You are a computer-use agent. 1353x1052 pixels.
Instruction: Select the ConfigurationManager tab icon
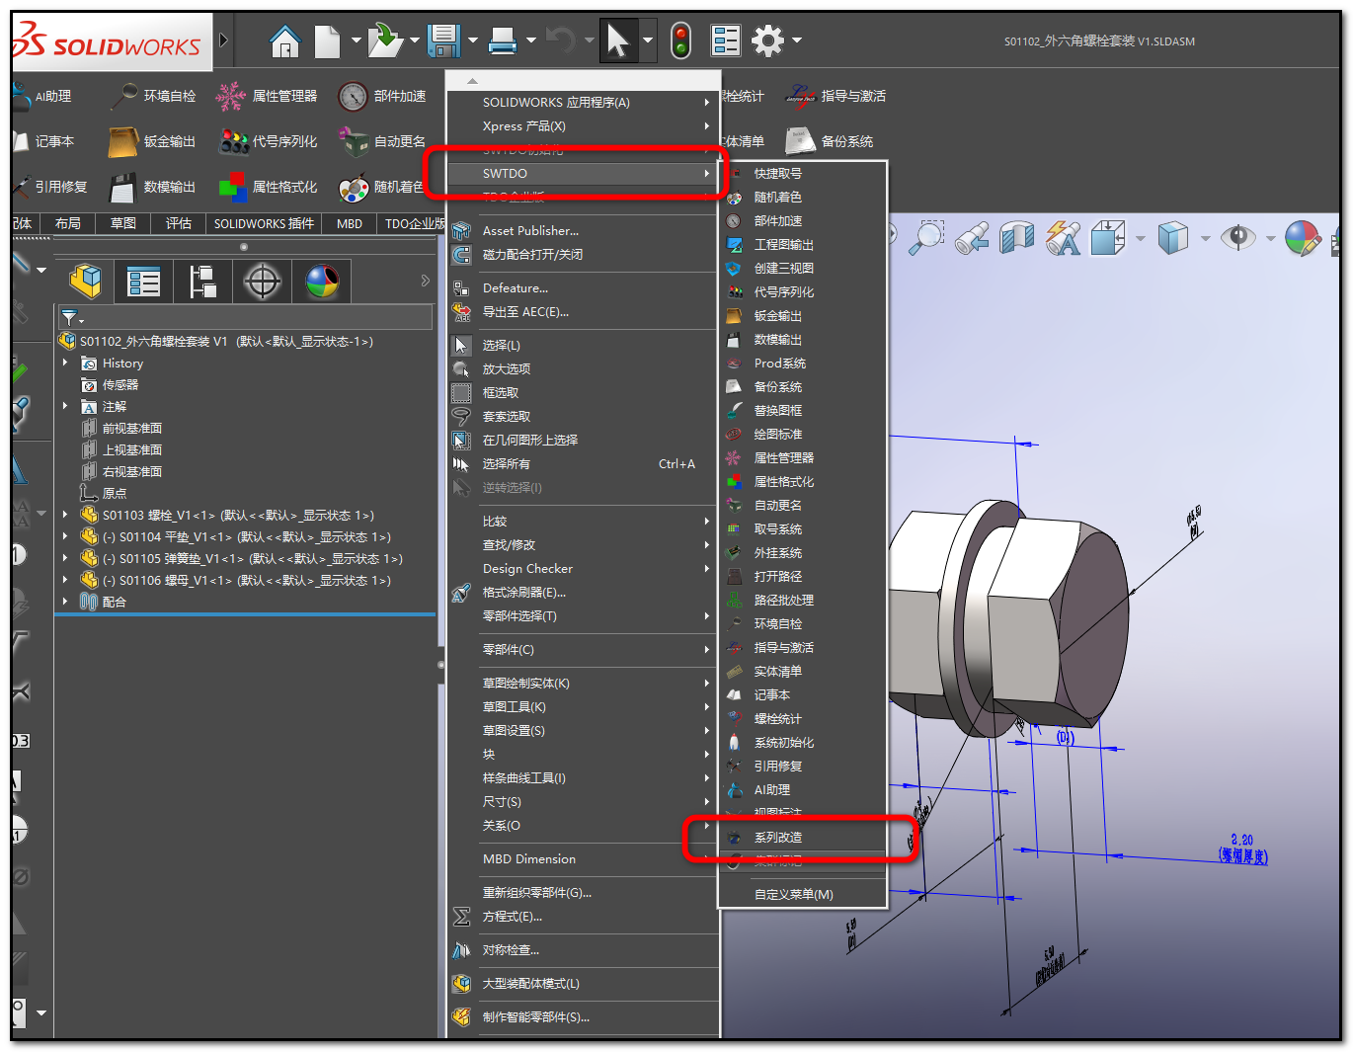(x=202, y=283)
